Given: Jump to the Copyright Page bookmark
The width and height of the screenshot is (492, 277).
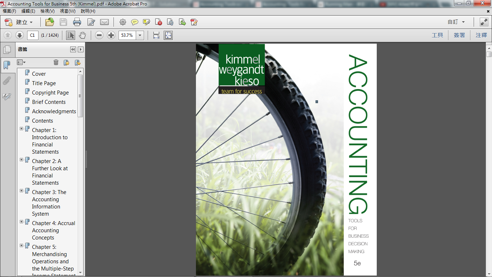Looking at the screenshot, I should point(50,93).
